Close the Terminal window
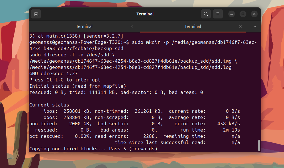284x168 pixels. tap(254, 14)
